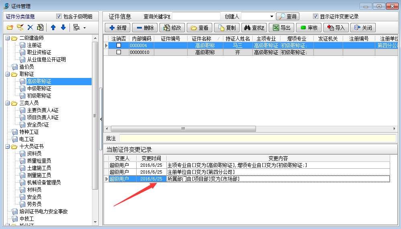
Task: Check 注销否 box for row 0000004
Action: tap(119, 45)
